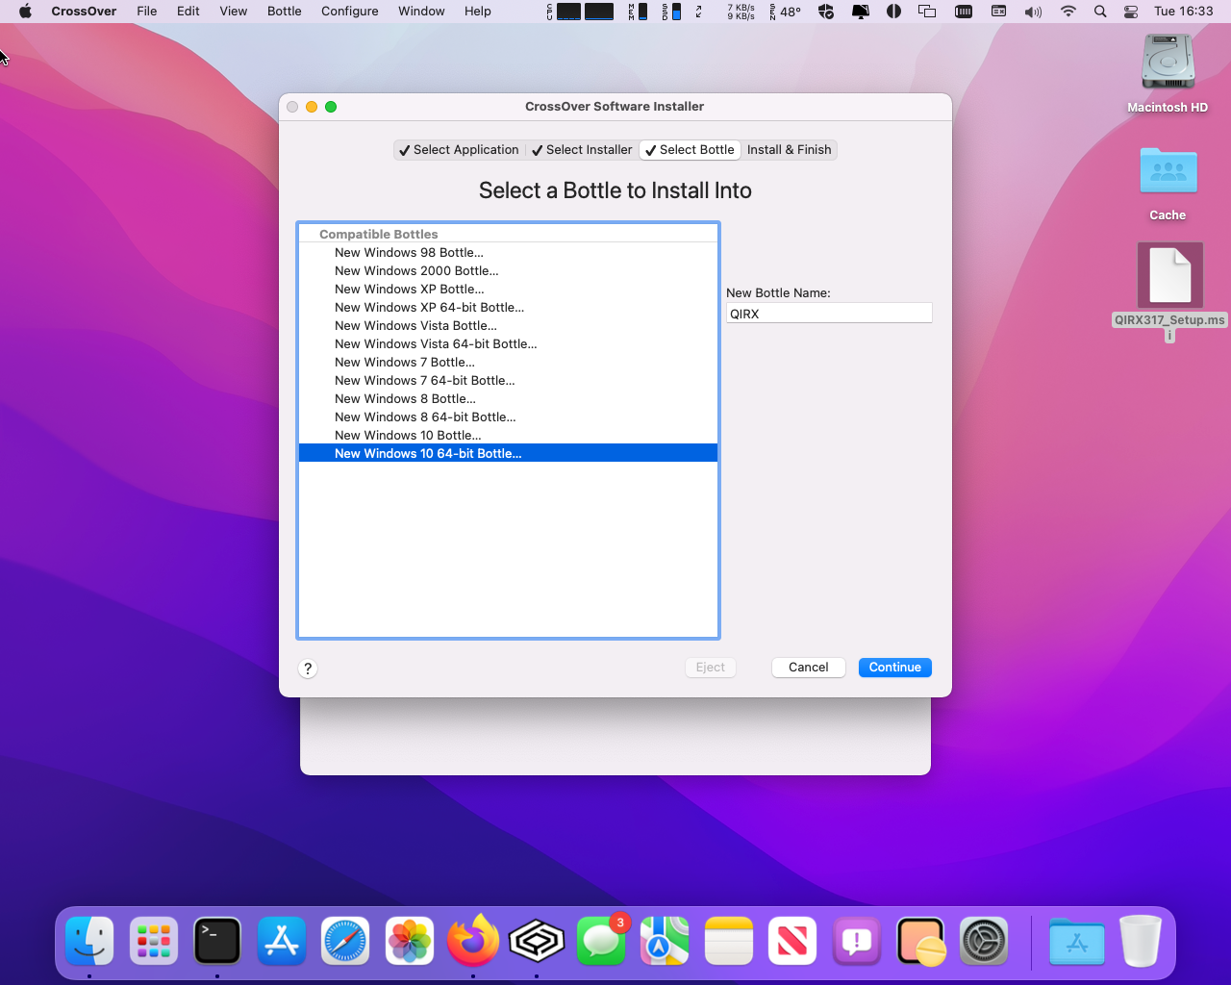Screen dimensions: 1231x985
Task: Open Launchpad in the dock
Action: [154, 940]
